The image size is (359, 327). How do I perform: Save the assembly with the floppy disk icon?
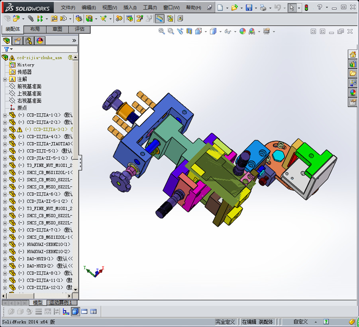click(249, 8)
